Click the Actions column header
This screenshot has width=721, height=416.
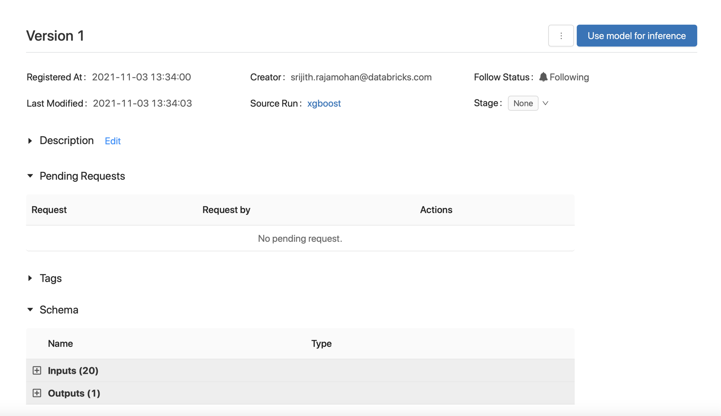tap(436, 210)
